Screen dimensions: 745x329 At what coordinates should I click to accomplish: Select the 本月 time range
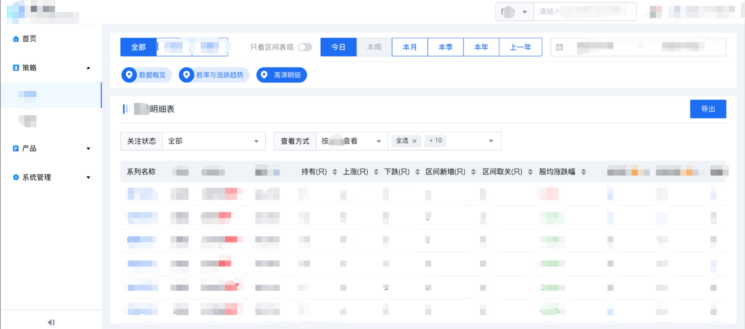pos(410,47)
